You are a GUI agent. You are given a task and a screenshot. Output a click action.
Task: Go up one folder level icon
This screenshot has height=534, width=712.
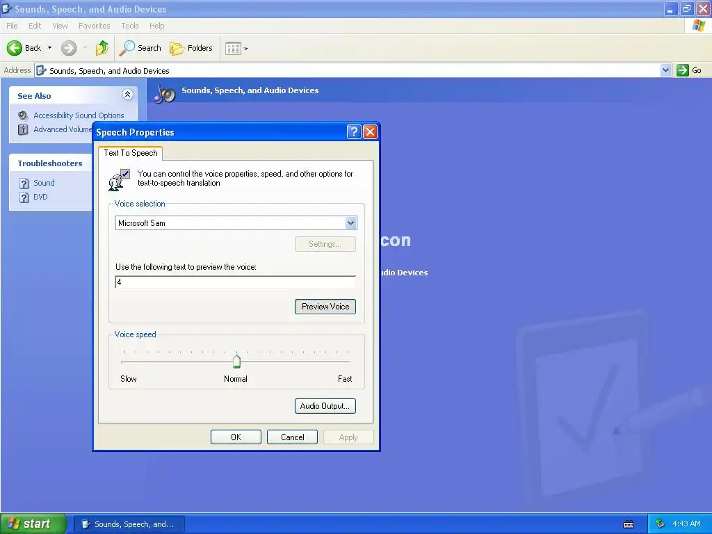[x=102, y=48]
